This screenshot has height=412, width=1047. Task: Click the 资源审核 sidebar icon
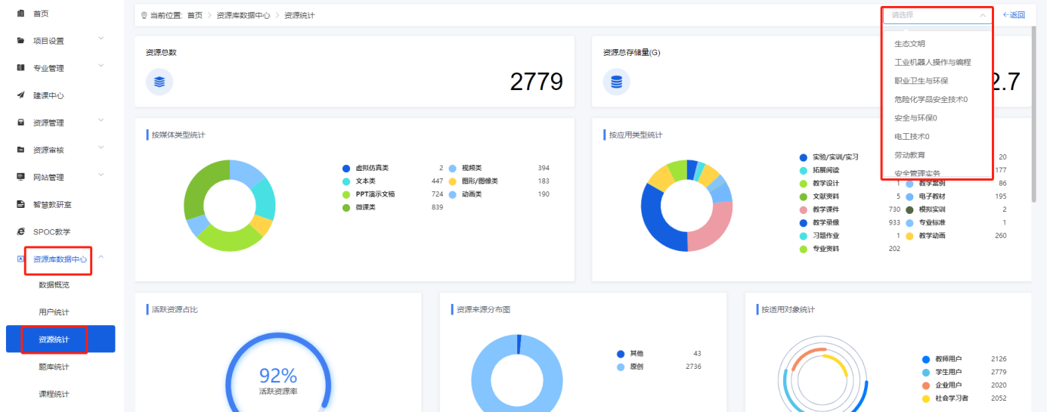pos(20,150)
